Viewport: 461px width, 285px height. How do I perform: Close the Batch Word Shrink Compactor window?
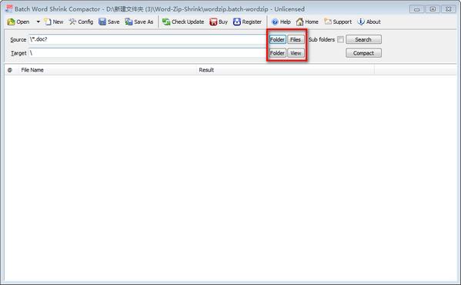point(449,9)
